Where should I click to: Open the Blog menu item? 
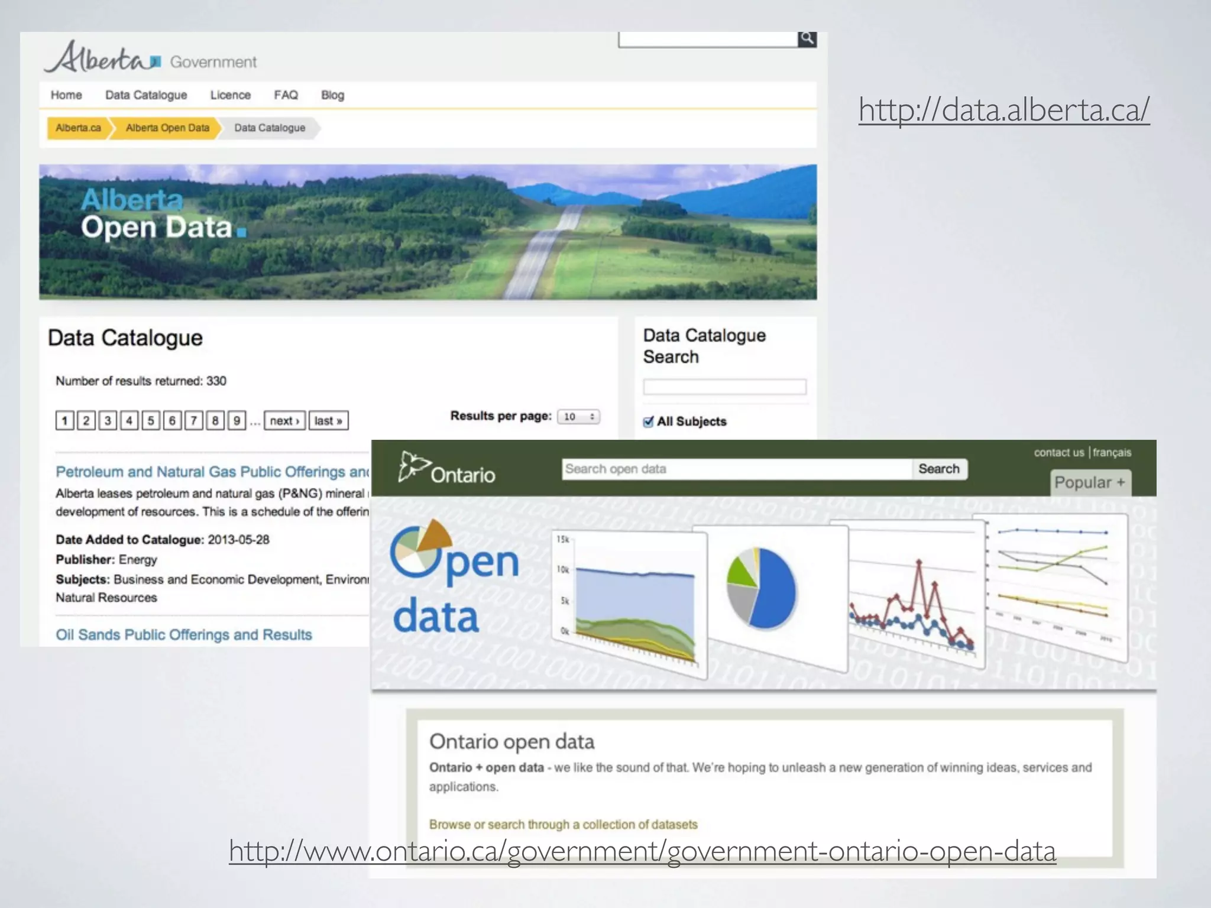pos(332,95)
